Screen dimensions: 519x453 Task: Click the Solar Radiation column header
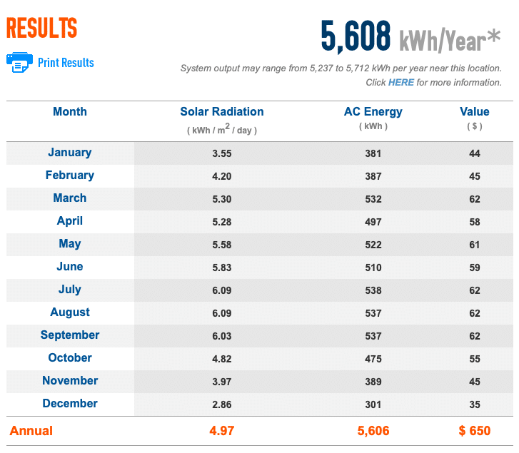click(x=221, y=111)
